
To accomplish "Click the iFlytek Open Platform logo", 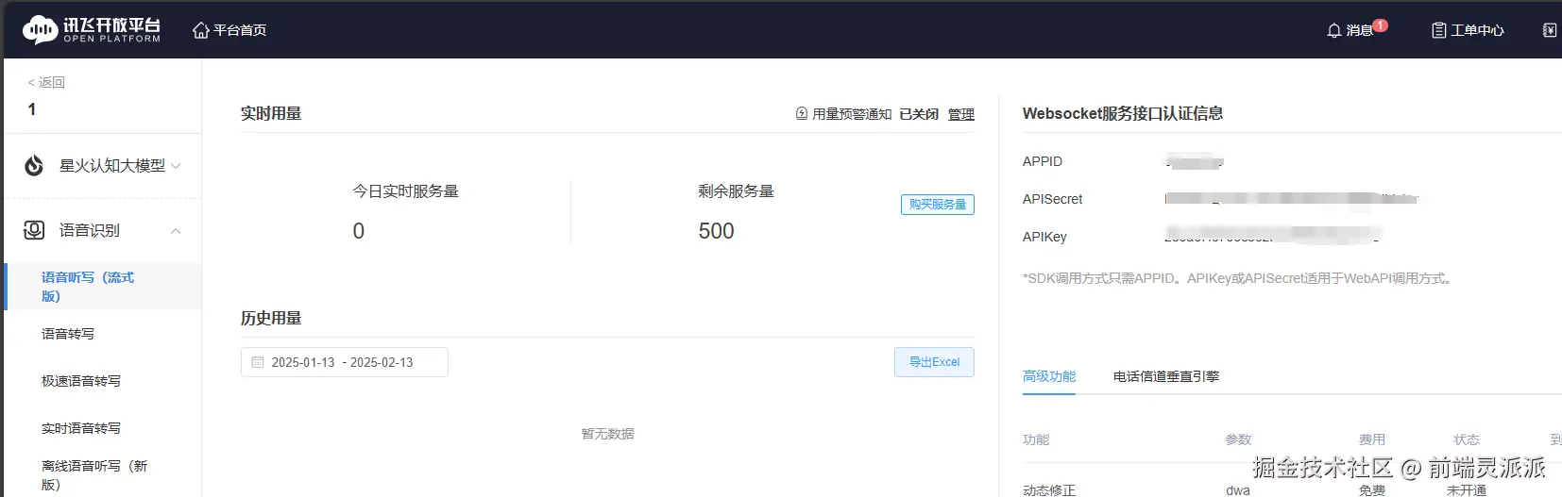I will coord(92,29).
